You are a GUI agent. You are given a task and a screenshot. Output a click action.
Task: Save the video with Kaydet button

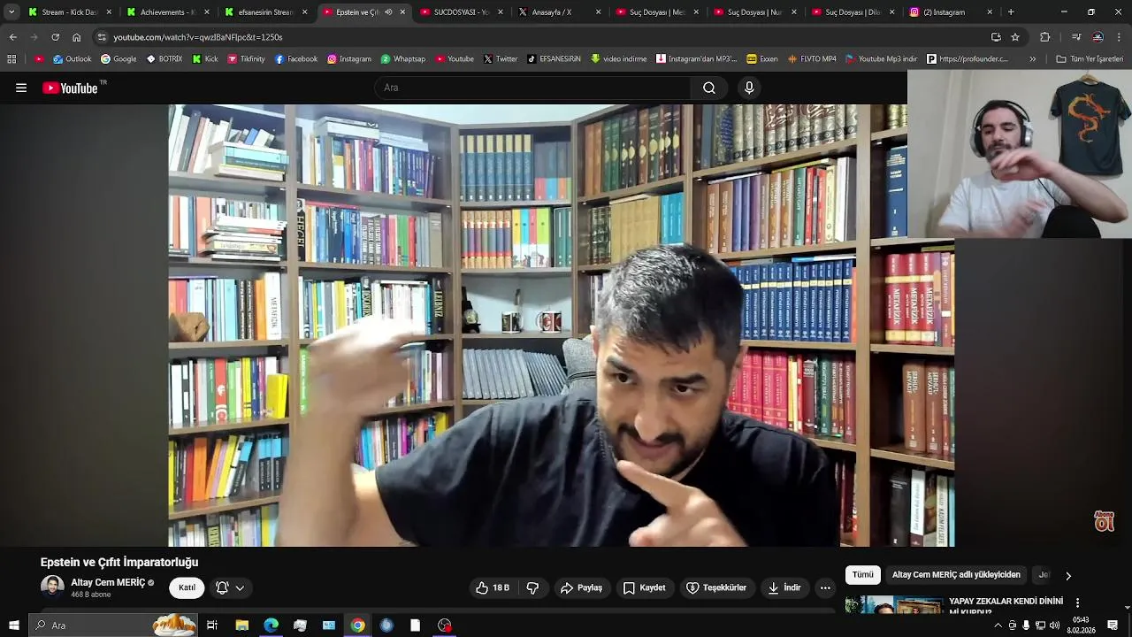pyautogui.click(x=644, y=587)
